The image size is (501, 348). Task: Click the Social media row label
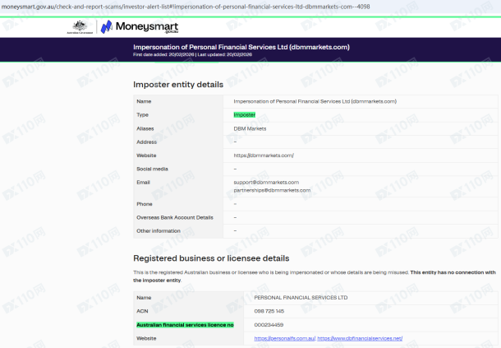152,169
